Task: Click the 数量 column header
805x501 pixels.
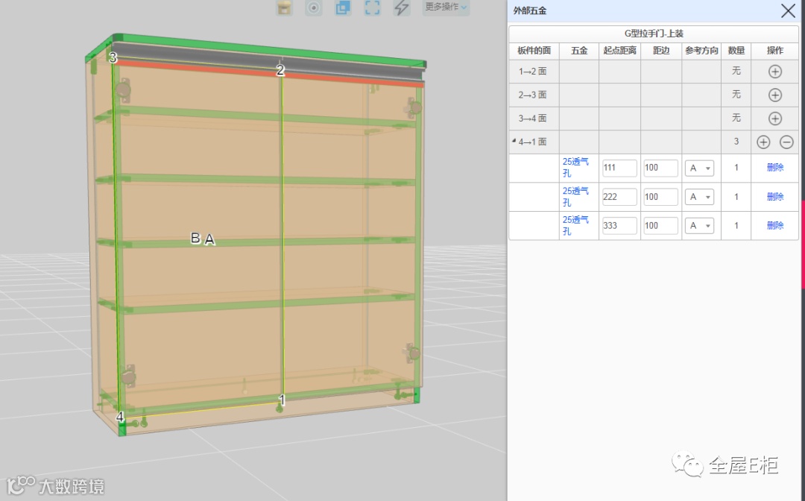Action: click(736, 50)
